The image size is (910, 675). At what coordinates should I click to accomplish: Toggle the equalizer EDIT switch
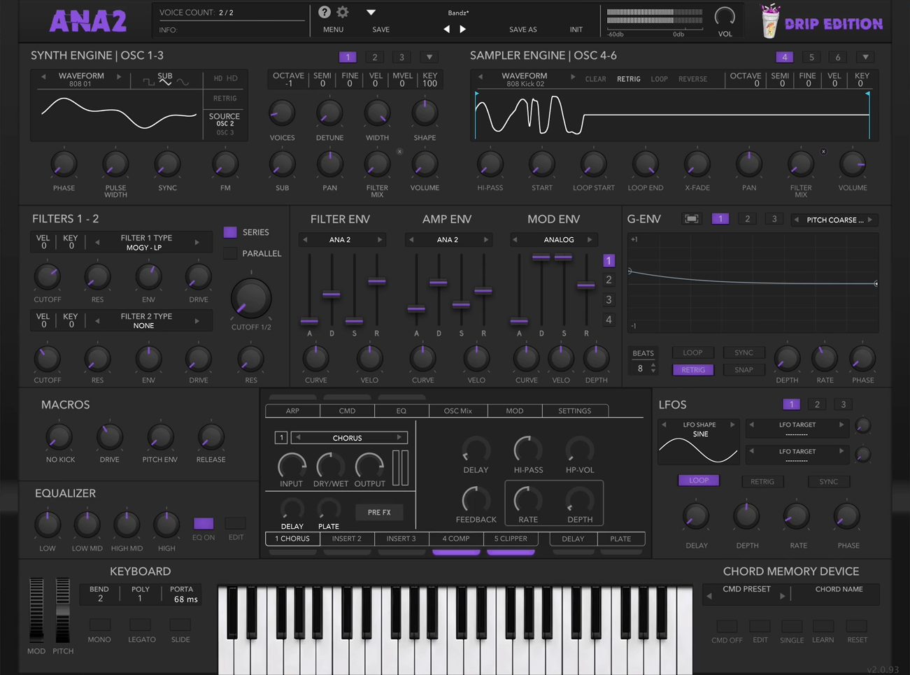(236, 523)
